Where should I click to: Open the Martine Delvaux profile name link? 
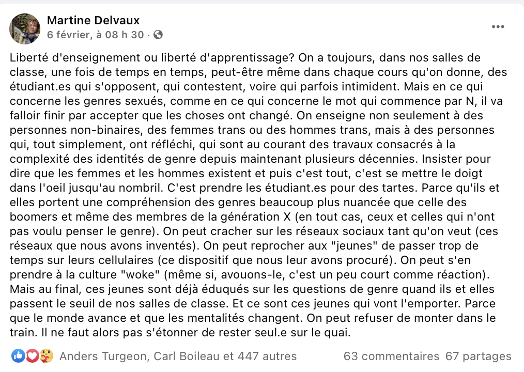[x=93, y=20]
